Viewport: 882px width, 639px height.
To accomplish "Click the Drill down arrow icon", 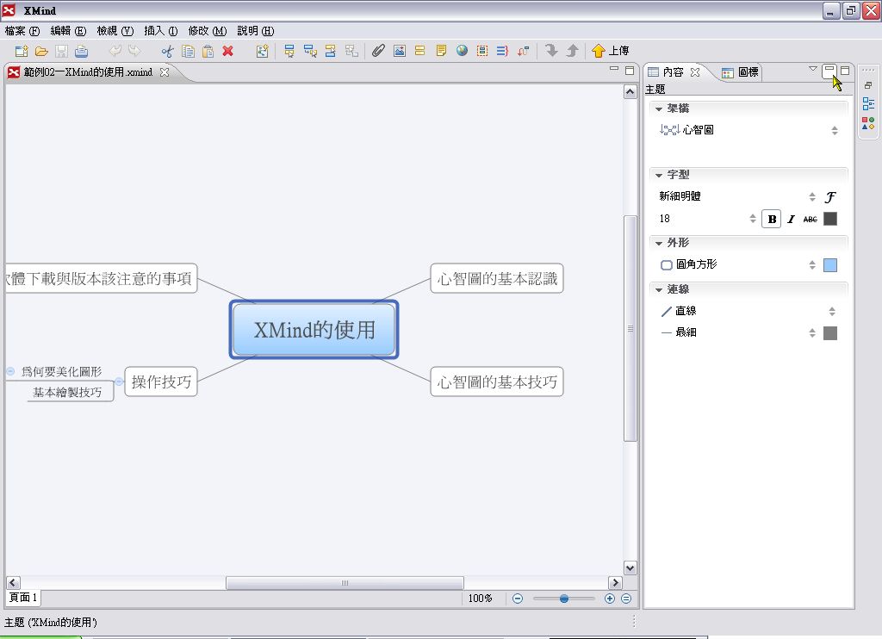I will pyautogui.click(x=551, y=51).
